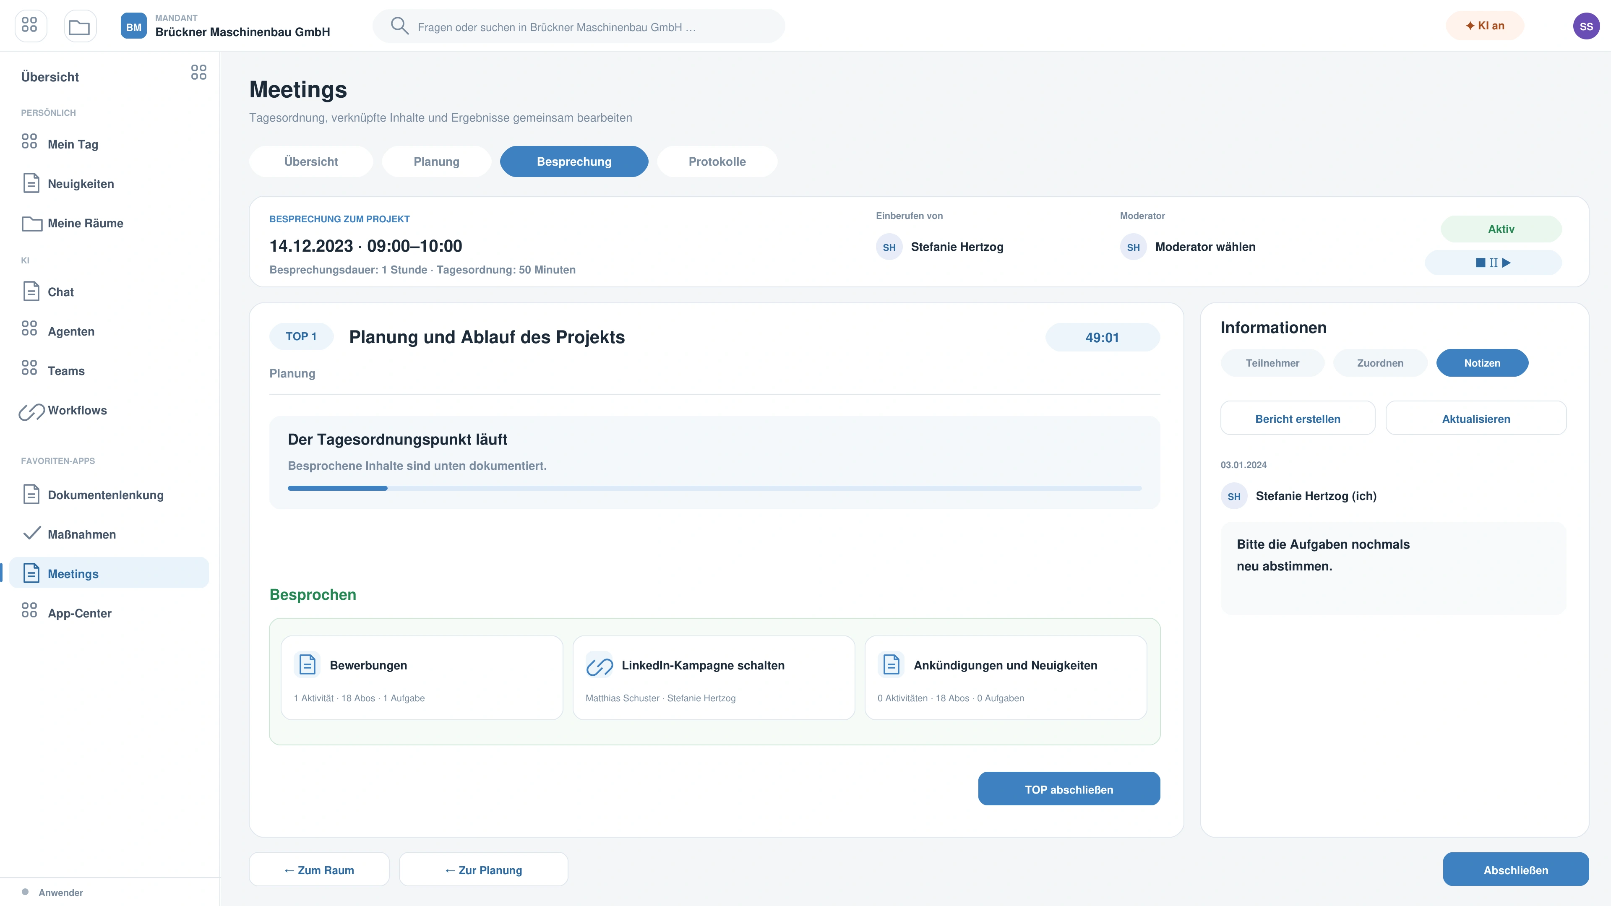
Task: Open the SS user avatar
Action: click(x=1586, y=26)
